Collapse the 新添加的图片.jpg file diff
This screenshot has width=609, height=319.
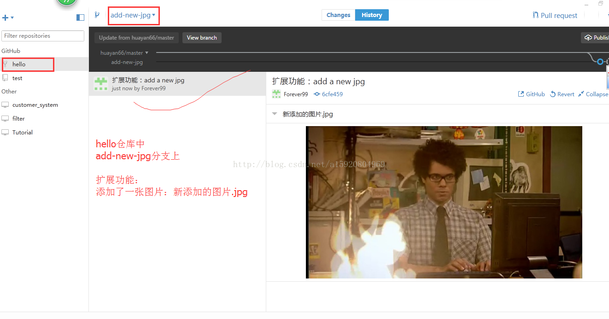(x=275, y=114)
